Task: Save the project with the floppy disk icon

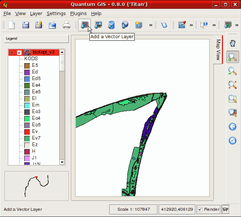Action: pyautogui.click(x=25, y=25)
